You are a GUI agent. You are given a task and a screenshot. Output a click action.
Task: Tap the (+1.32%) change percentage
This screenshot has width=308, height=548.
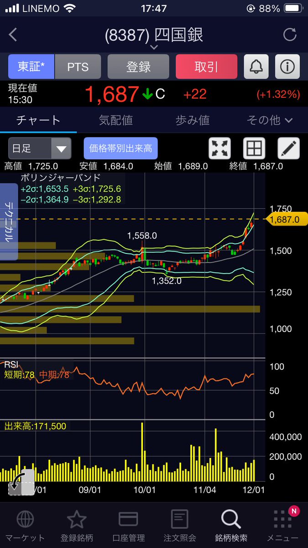[278, 95]
